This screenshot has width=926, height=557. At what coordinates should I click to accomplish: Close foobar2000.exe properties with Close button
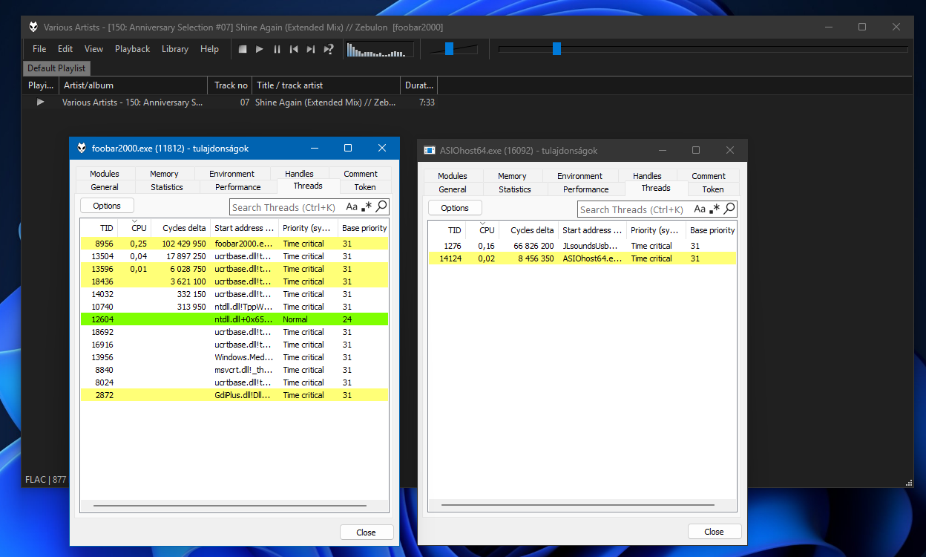coord(366,532)
